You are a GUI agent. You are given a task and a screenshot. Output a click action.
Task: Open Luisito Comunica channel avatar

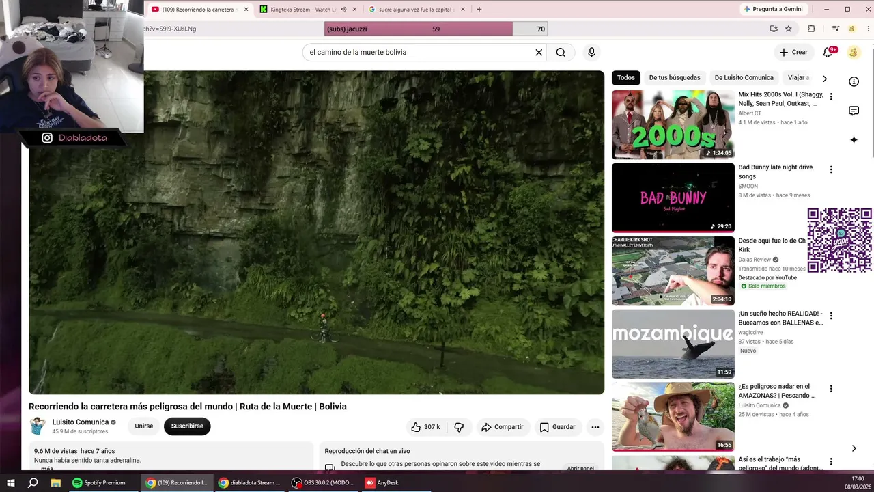pos(38,426)
